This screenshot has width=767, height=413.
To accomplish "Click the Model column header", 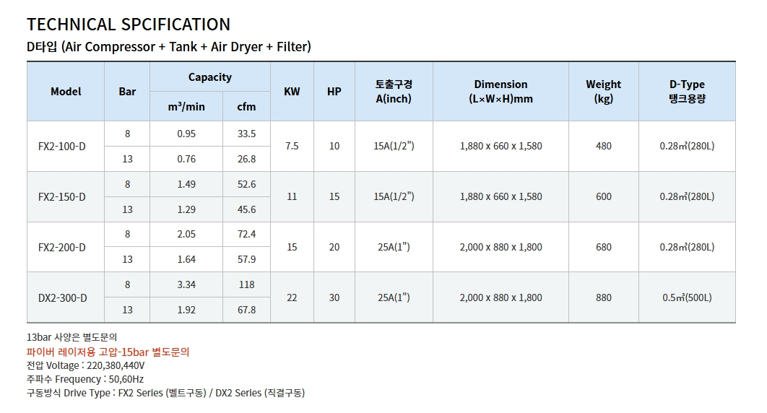I will 66,92.
